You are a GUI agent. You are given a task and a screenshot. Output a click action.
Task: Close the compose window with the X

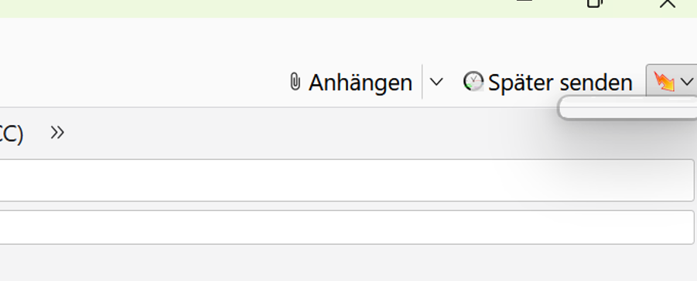tap(668, 4)
